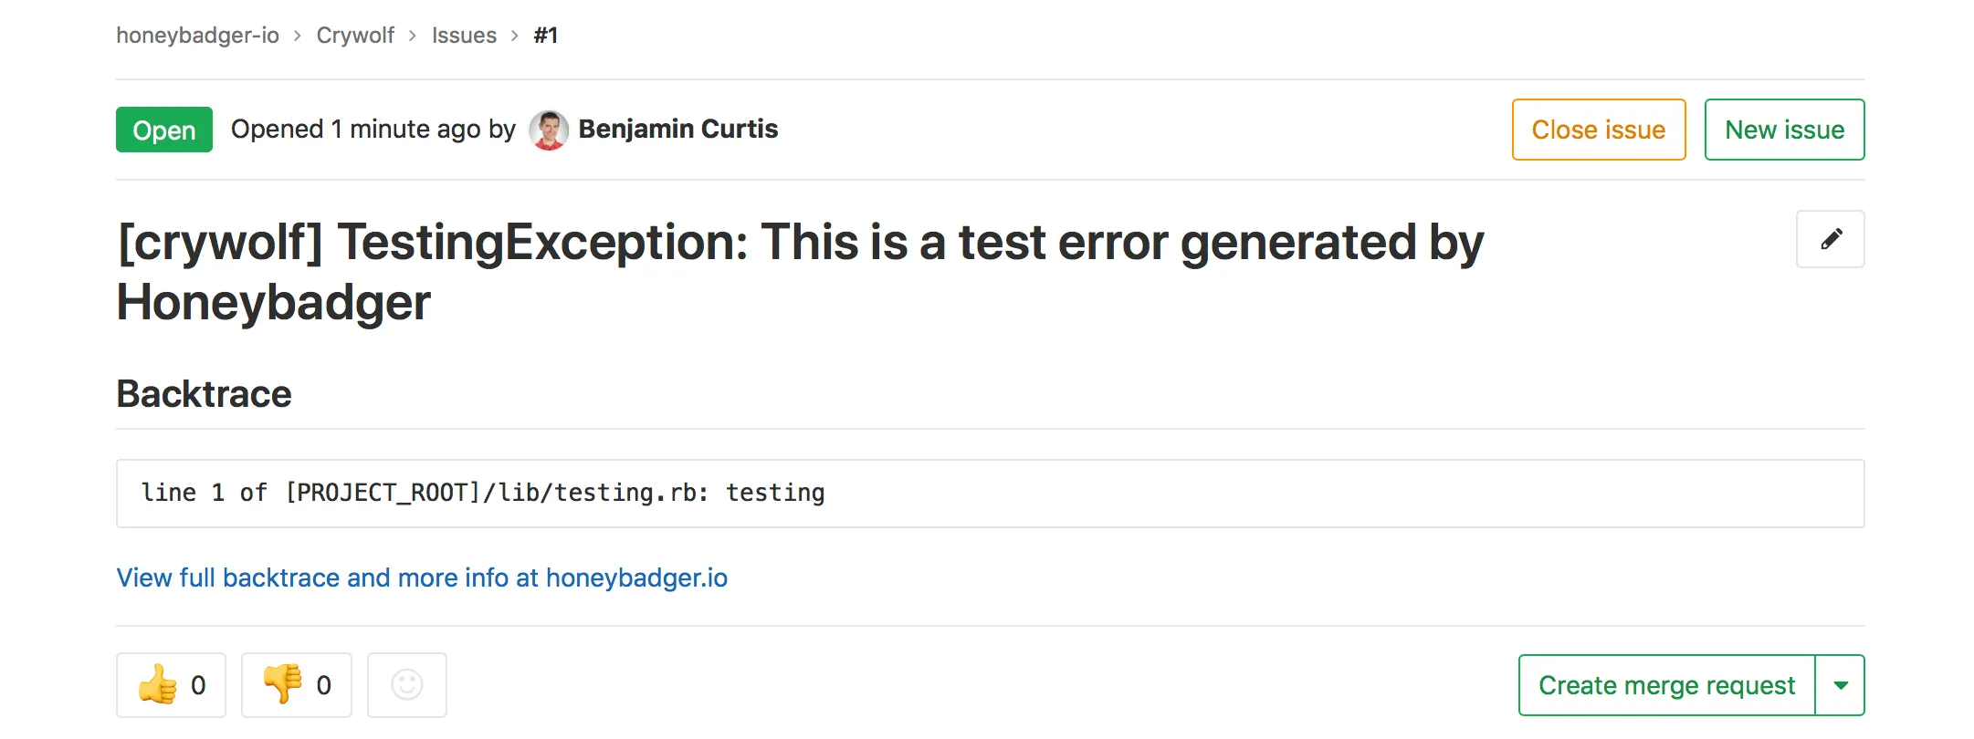Open the full backtrace at honeybadger.io
Image resolution: width=1974 pixels, height=739 pixels.
coord(422,578)
